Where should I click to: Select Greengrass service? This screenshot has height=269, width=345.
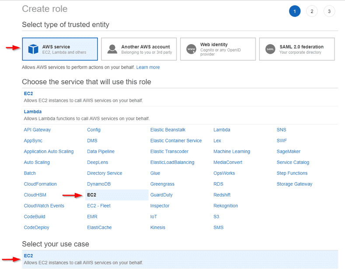pyautogui.click(x=162, y=184)
